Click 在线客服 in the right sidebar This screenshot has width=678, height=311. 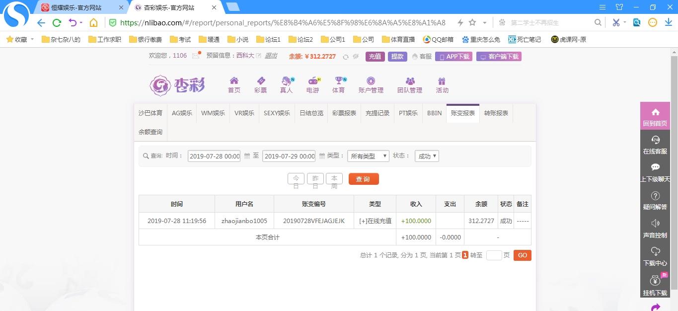(x=655, y=145)
